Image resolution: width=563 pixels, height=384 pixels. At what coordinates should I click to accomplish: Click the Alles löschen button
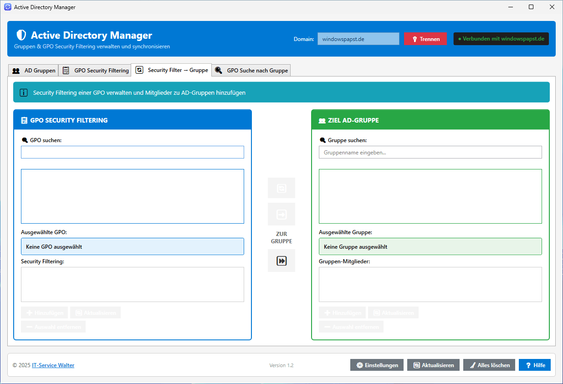click(489, 365)
